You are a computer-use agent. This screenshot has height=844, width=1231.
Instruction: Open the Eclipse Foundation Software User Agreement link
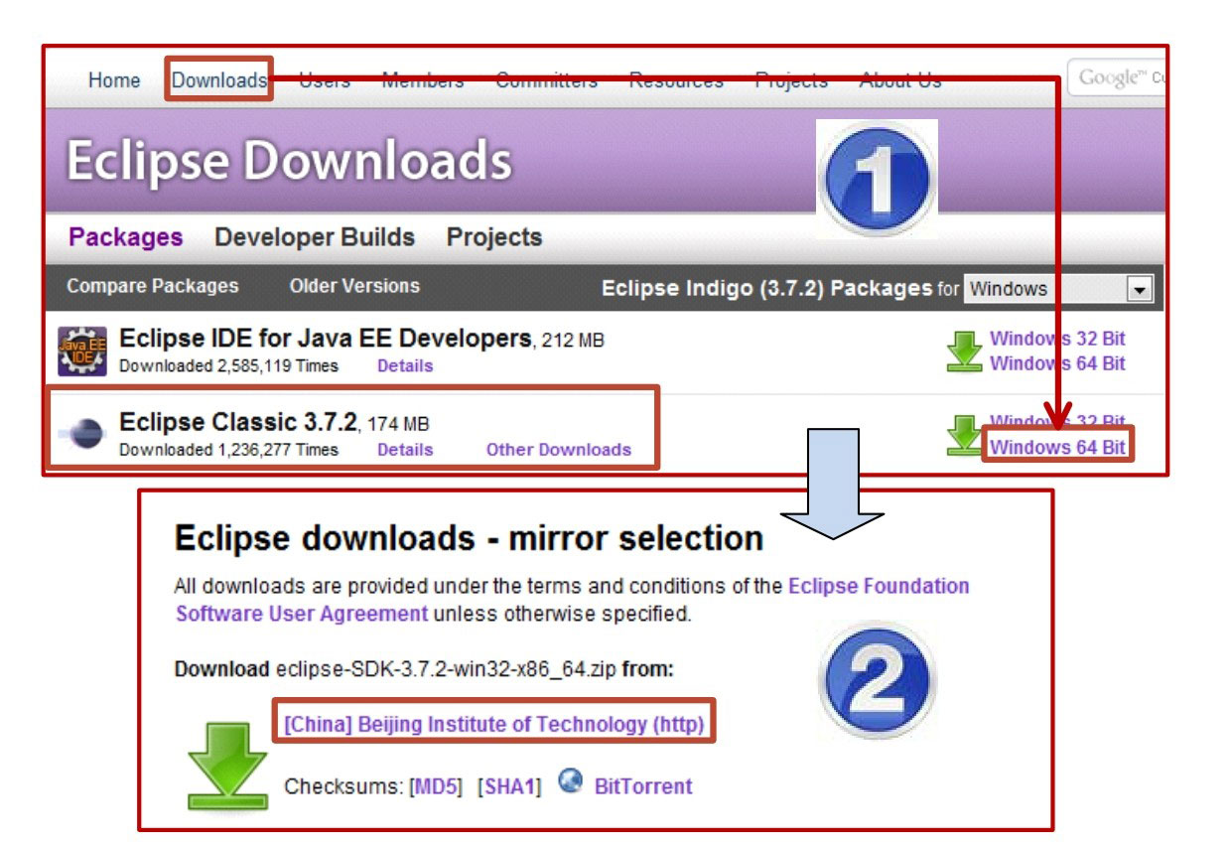(x=573, y=600)
